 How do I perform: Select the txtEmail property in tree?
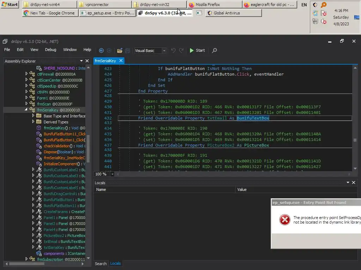pyautogui.click(x=65, y=242)
